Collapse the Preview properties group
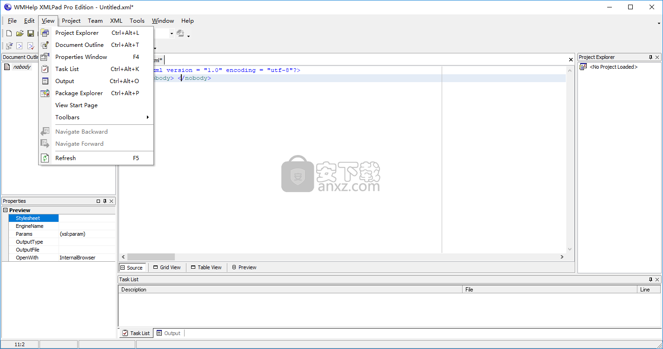This screenshot has width=663, height=349. point(5,210)
